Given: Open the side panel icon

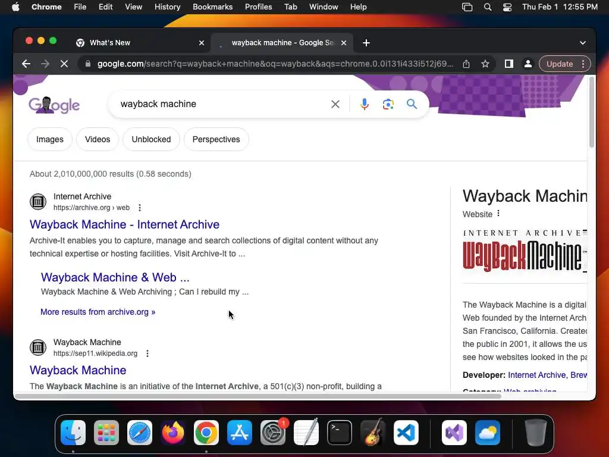Looking at the screenshot, I should click(509, 64).
